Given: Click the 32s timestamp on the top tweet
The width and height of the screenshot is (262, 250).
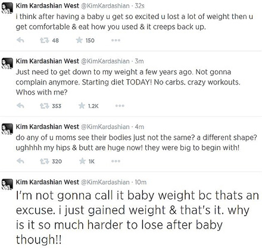Looking at the screenshot, I should click(139, 6).
